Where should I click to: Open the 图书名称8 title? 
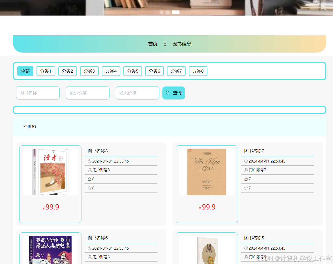(98, 151)
